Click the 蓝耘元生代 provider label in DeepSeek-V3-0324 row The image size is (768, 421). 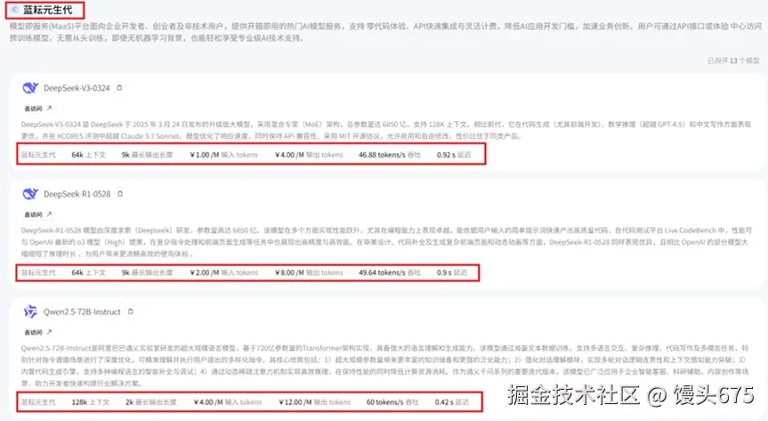[x=38, y=155]
